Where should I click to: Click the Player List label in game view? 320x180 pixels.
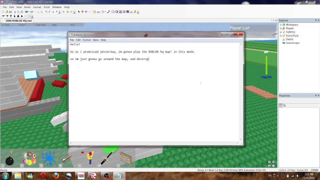(240, 28)
